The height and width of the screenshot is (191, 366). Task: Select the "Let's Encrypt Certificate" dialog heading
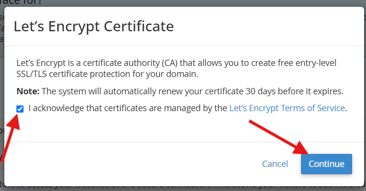tap(94, 26)
